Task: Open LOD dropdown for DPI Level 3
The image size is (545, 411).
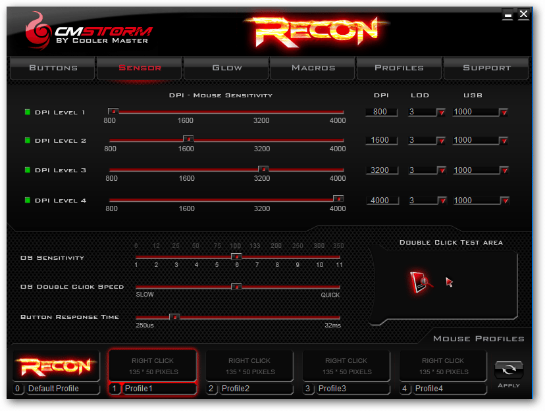Action: (x=441, y=170)
